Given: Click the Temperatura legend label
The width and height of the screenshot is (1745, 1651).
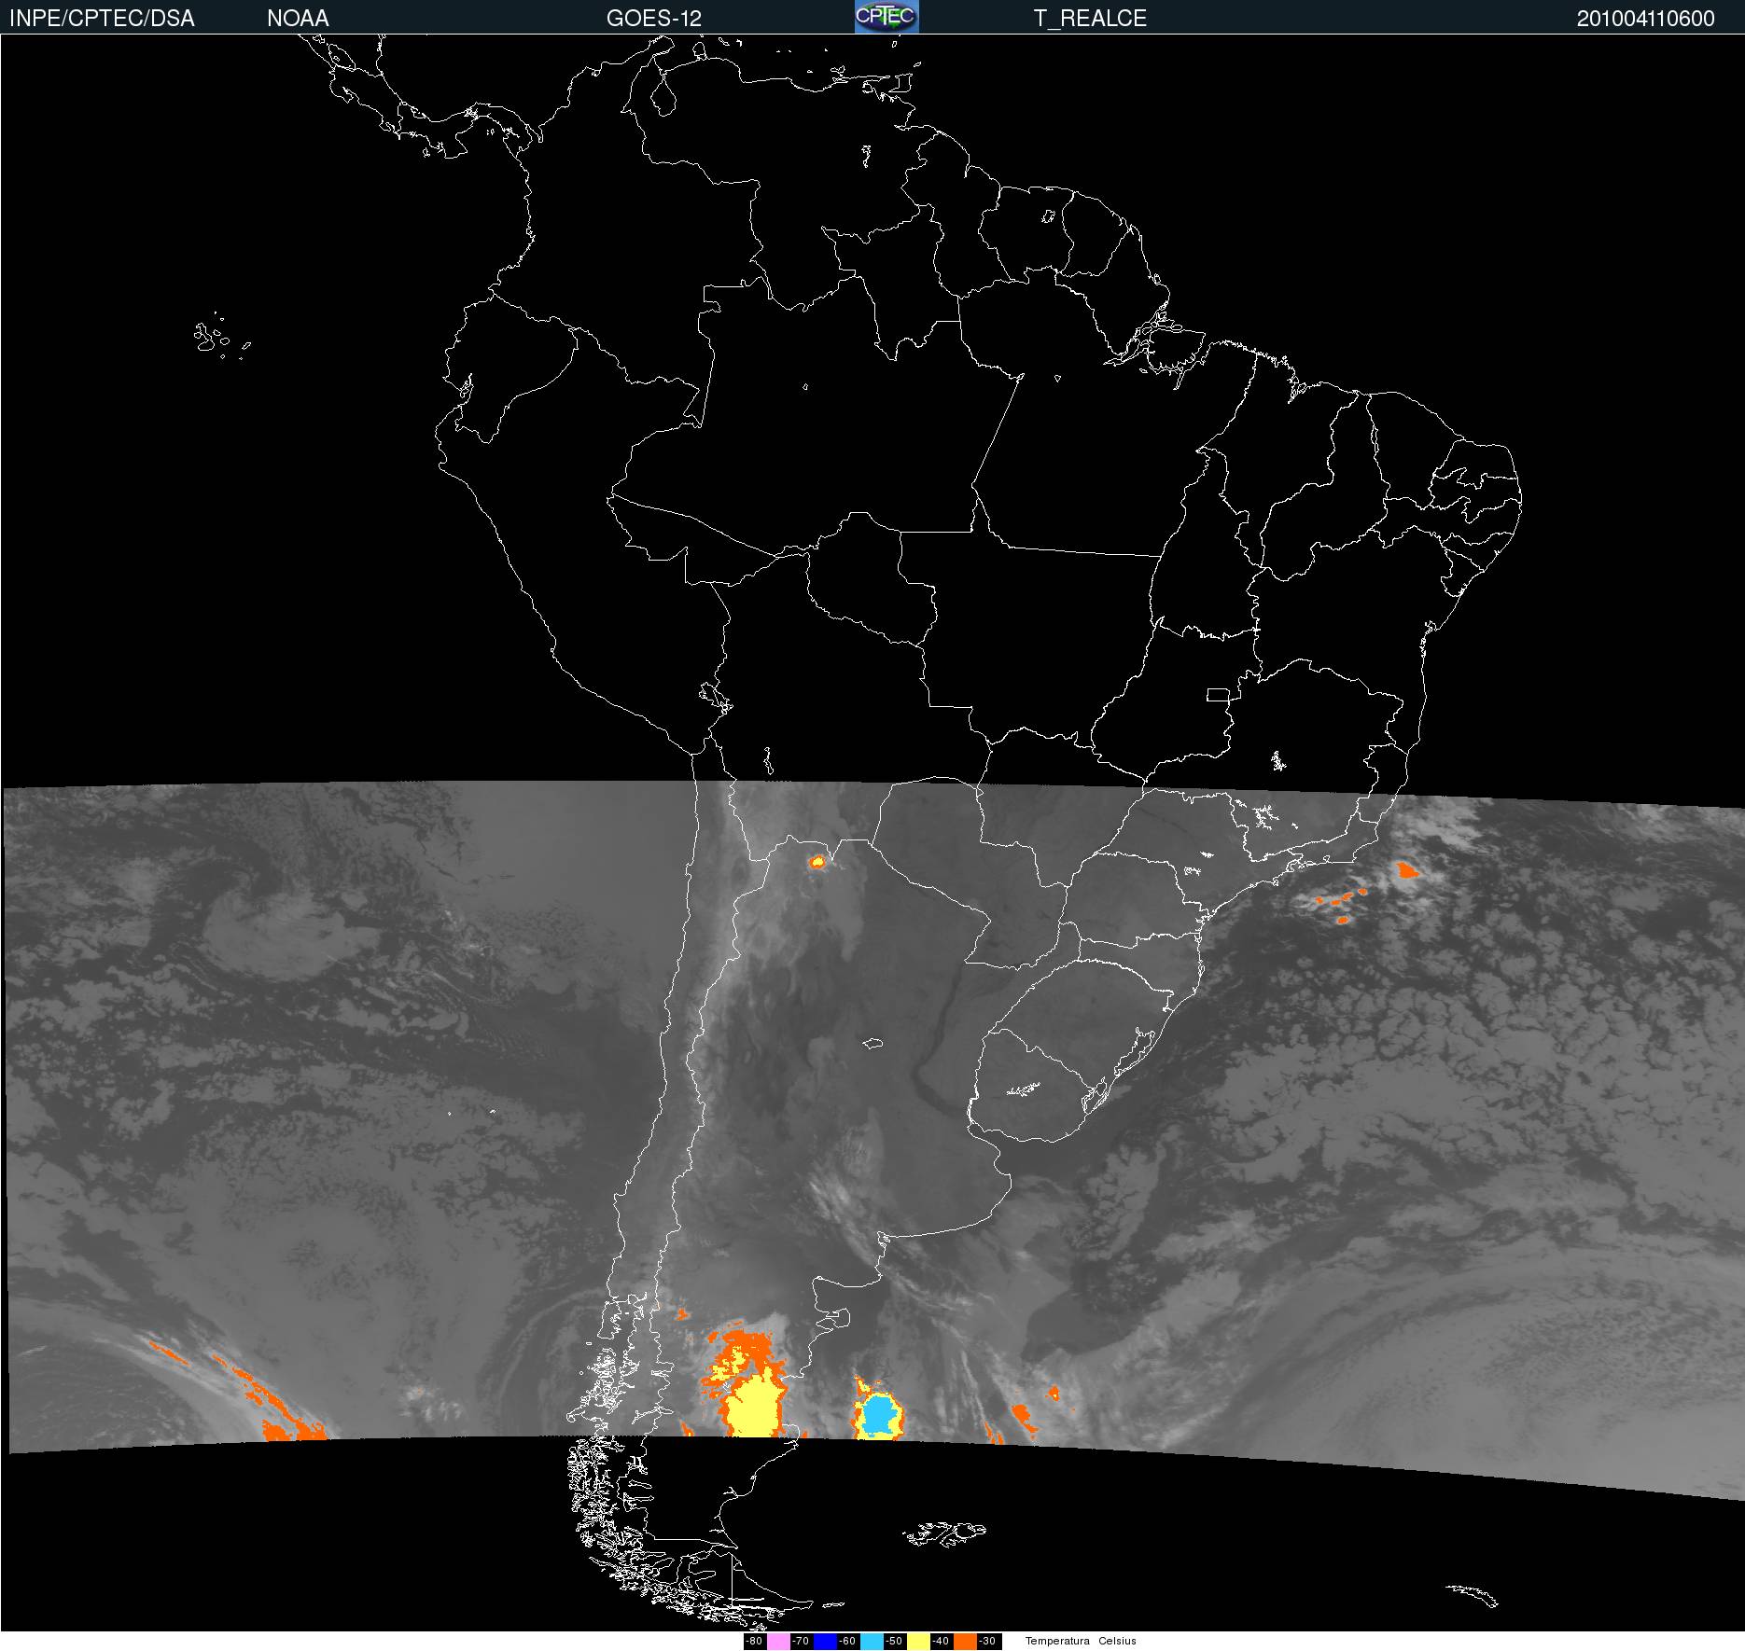Looking at the screenshot, I should (1057, 1642).
